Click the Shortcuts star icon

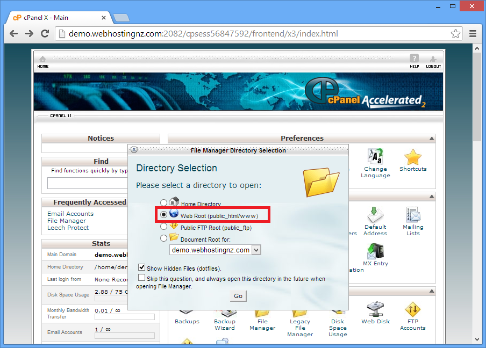[x=412, y=157]
